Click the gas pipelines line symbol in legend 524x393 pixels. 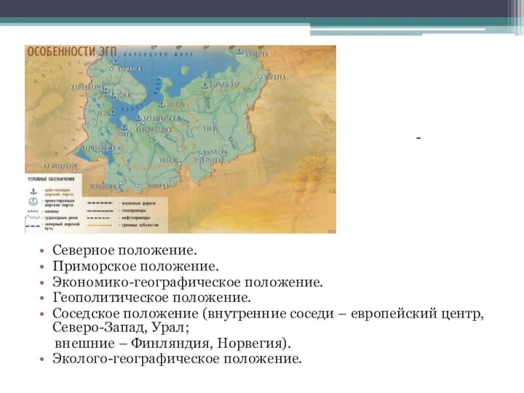pyautogui.click(x=100, y=211)
